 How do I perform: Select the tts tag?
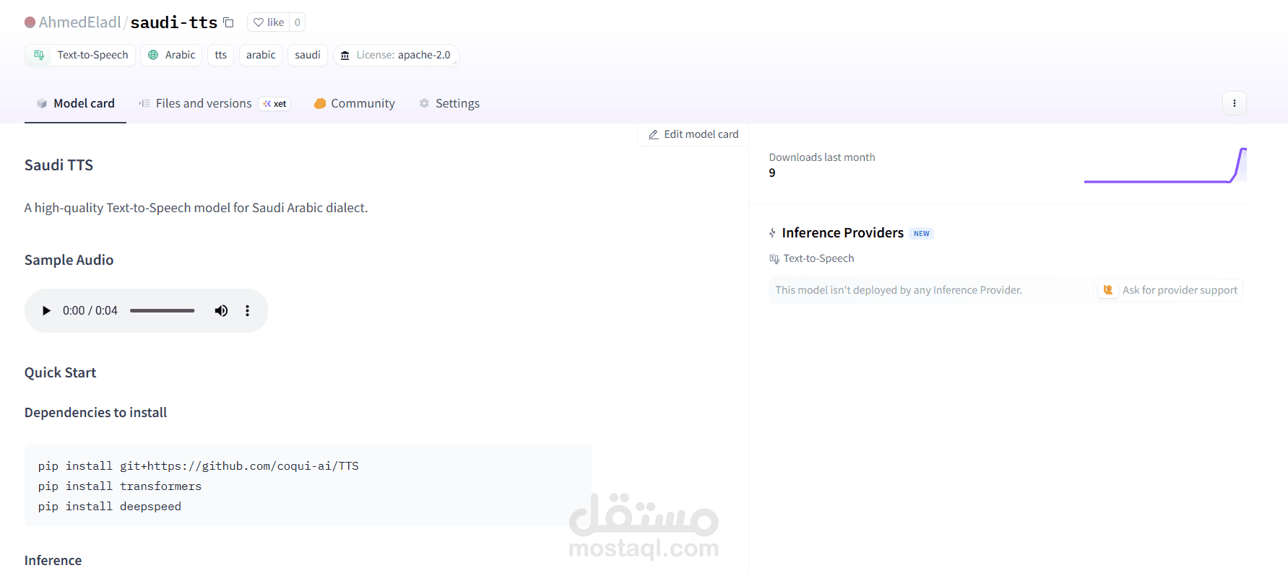221,55
